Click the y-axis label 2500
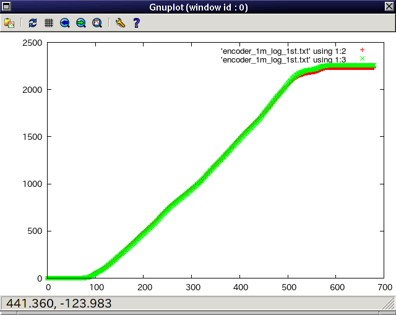The width and height of the screenshot is (396, 315). [x=32, y=43]
